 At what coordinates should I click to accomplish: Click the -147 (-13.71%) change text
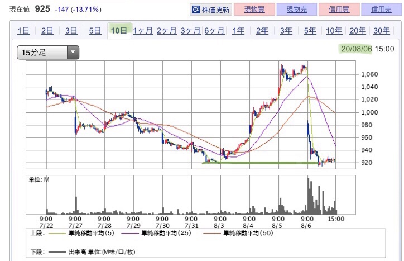pos(78,10)
